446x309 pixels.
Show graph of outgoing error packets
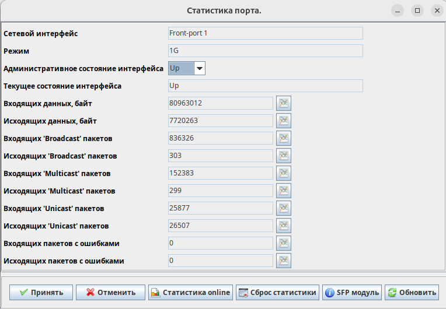point(284,261)
